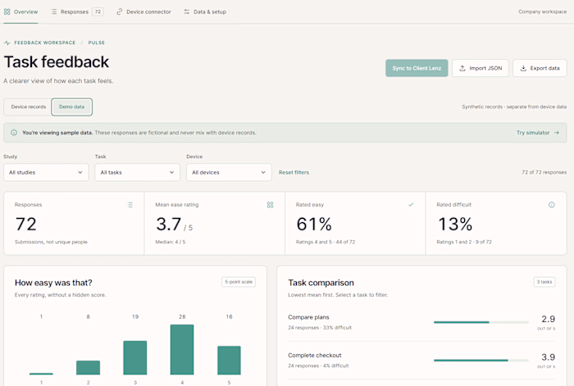The height and width of the screenshot is (386, 574).
Task: Click the arrow next to Try simulator
Action: pos(557,133)
